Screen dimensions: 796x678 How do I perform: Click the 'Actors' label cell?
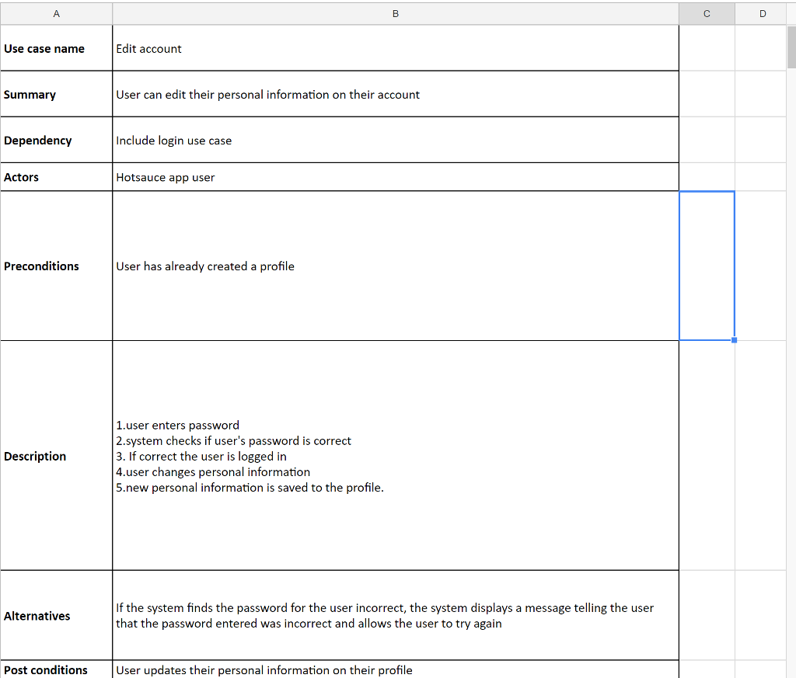pyautogui.click(x=56, y=177)
